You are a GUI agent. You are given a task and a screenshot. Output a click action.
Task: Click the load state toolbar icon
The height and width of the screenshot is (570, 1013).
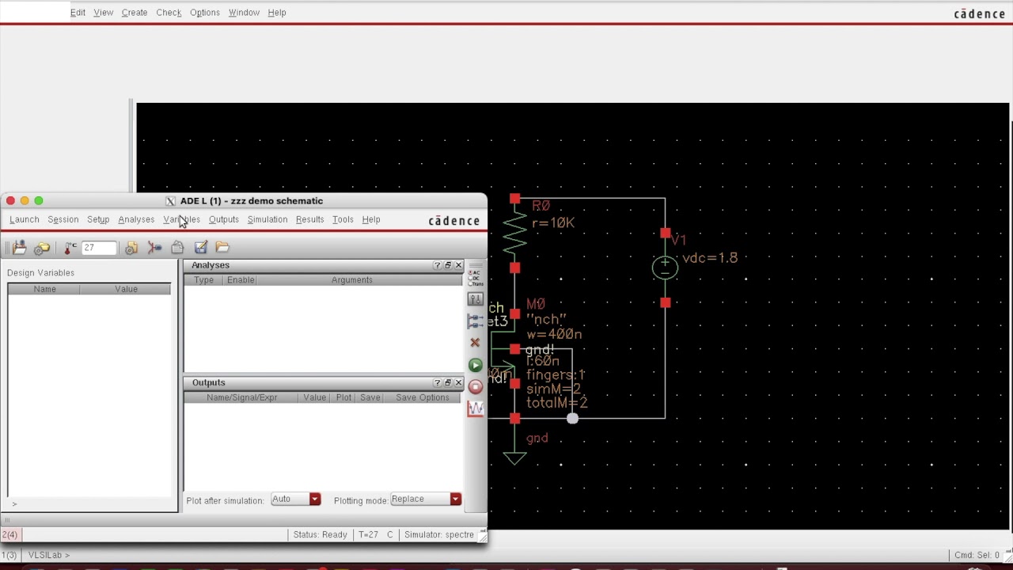coord(19,248)
